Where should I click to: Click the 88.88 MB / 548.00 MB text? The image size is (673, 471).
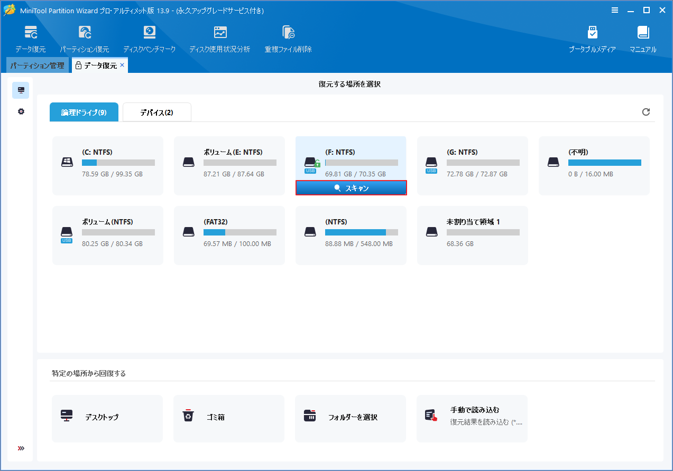pos(359,244)
